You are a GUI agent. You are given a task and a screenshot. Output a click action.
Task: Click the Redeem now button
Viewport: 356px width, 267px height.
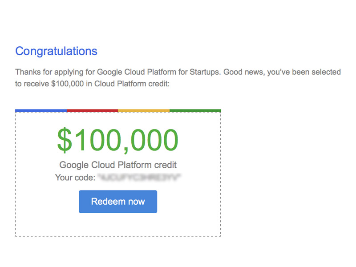(x=118, y=202)
